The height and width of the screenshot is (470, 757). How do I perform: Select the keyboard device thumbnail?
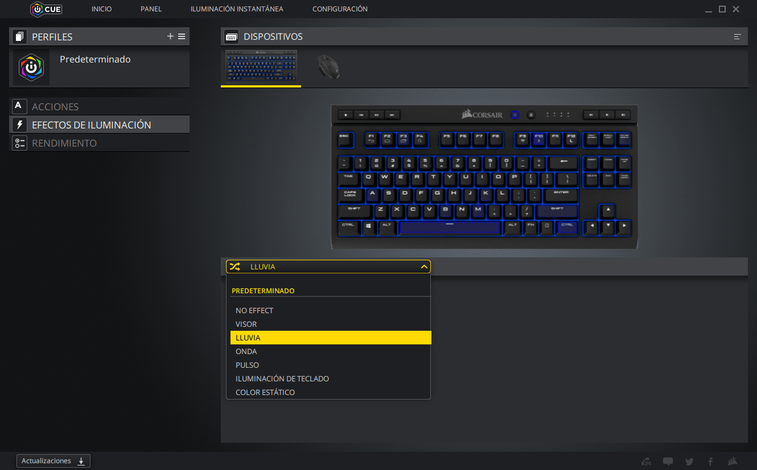tap(261, 66)
